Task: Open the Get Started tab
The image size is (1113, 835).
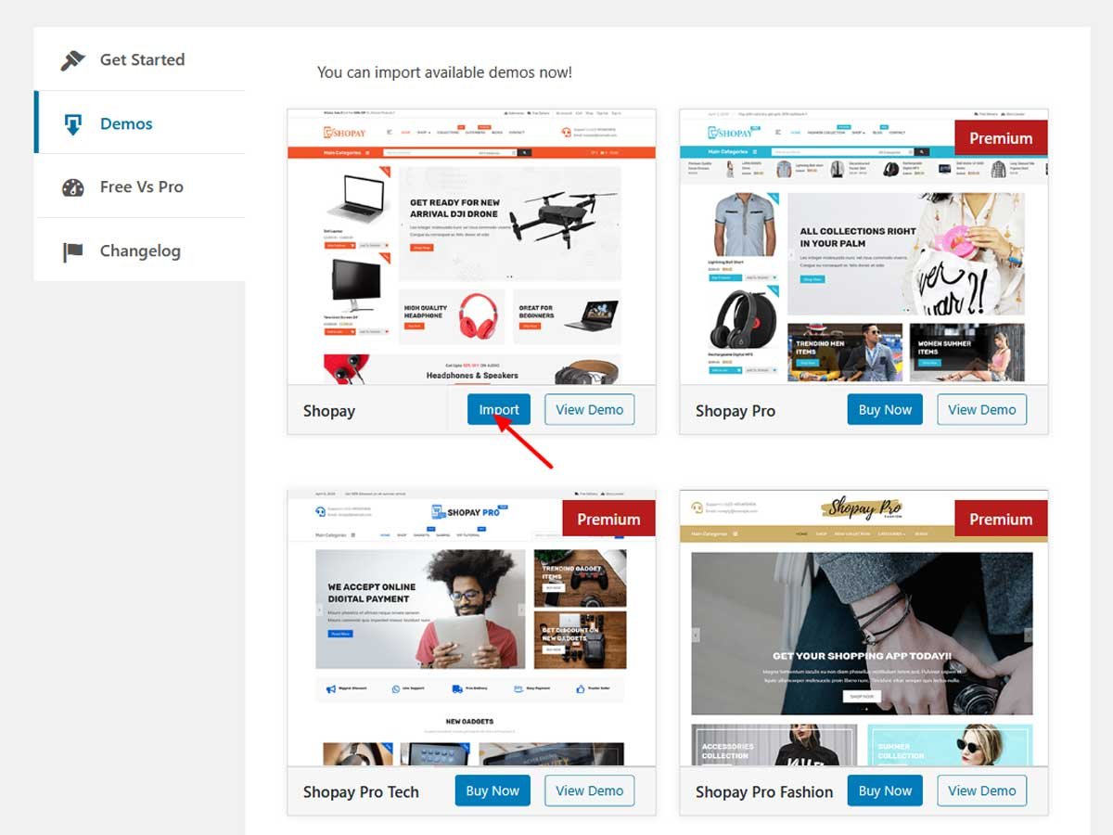Action: pos(140,59)
